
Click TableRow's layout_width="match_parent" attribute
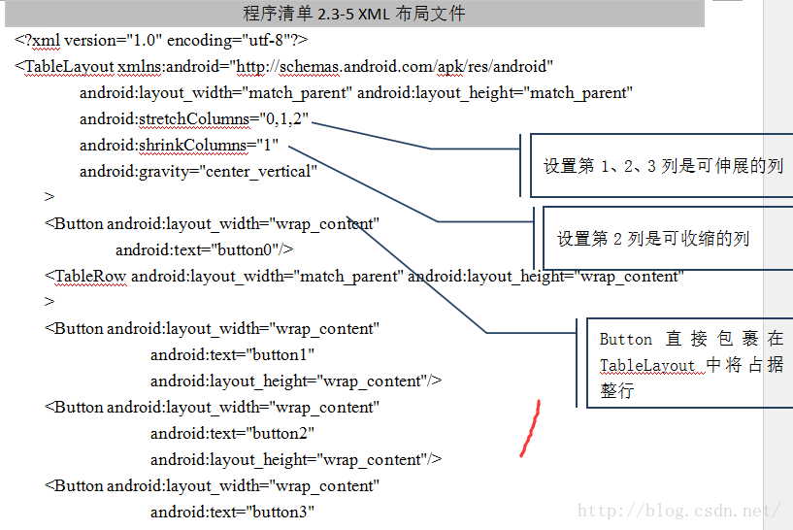(x=267, y=277)
